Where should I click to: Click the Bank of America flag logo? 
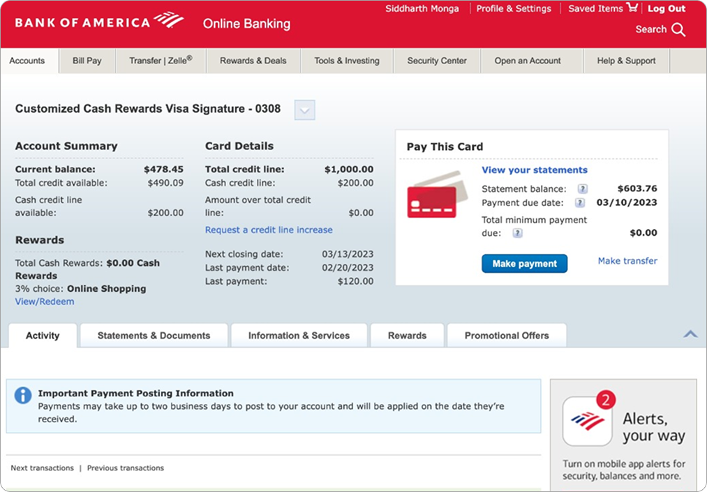pos(169,20)
